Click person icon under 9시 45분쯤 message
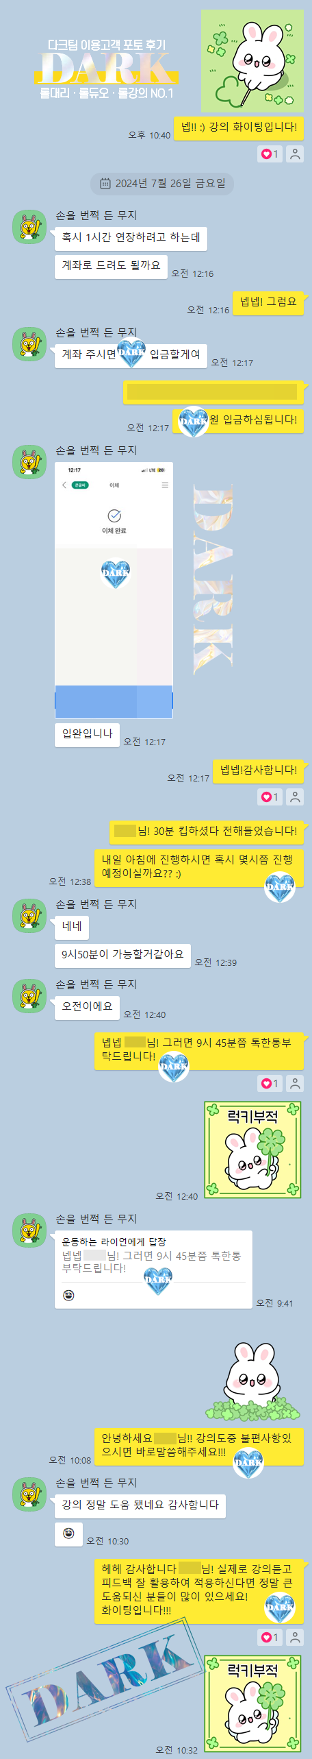 295,1083
